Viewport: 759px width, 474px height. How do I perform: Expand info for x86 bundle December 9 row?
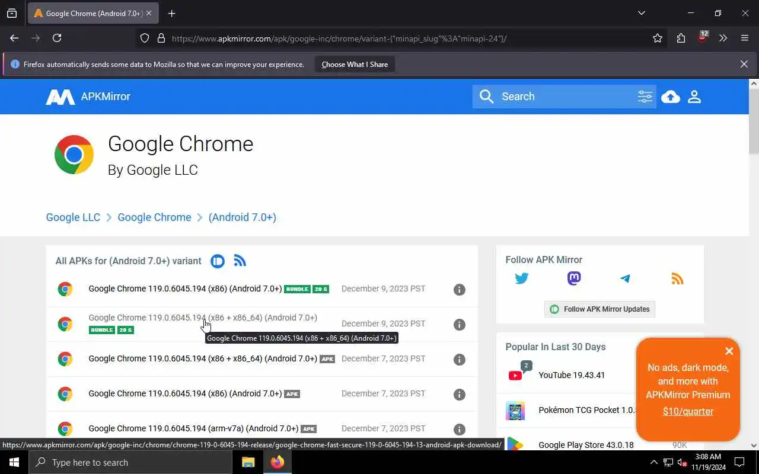point(459,290)
